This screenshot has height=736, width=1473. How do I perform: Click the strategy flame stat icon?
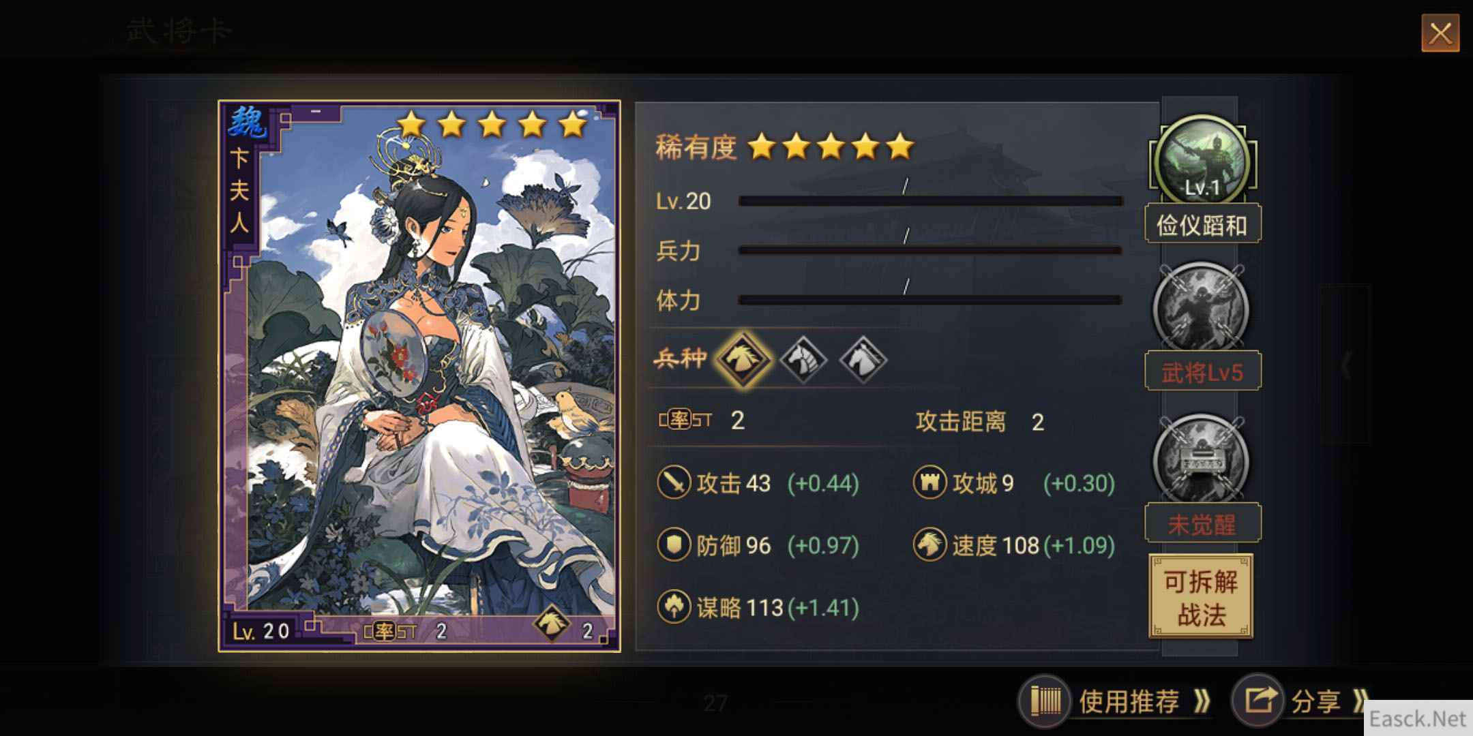click(674, 607)
